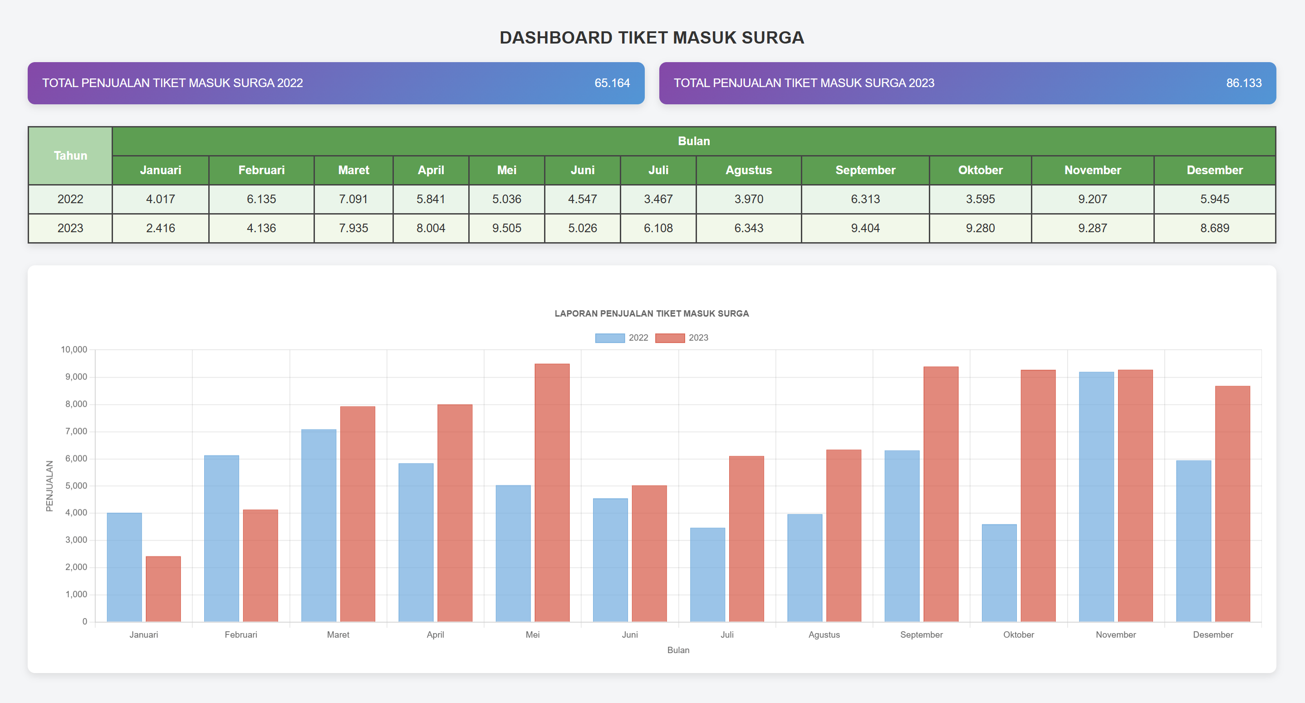Click the Desember column header
The width and height of the screenshot is (1305, 703).
pos(1214,170)
